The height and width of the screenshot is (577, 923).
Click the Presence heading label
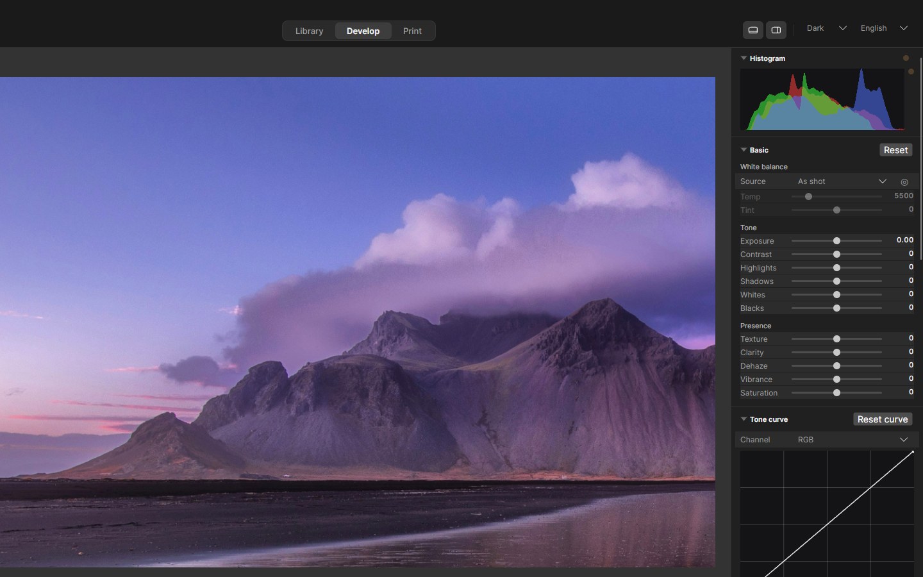756,326
